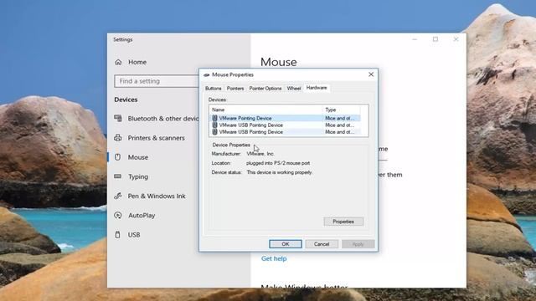Switch to the Buttons tab

pyautogui.click(x=213, y=89)
